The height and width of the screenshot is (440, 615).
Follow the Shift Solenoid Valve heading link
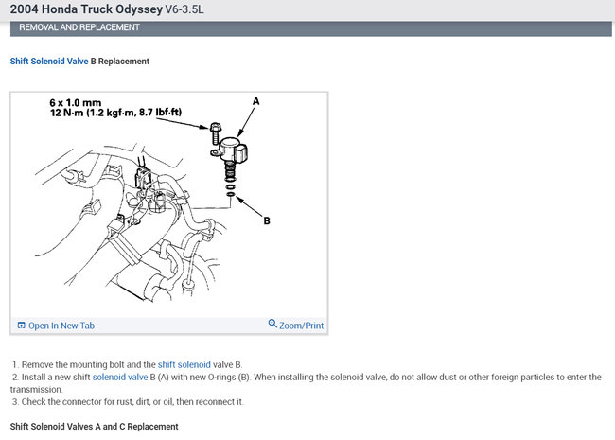coord(49,62)
